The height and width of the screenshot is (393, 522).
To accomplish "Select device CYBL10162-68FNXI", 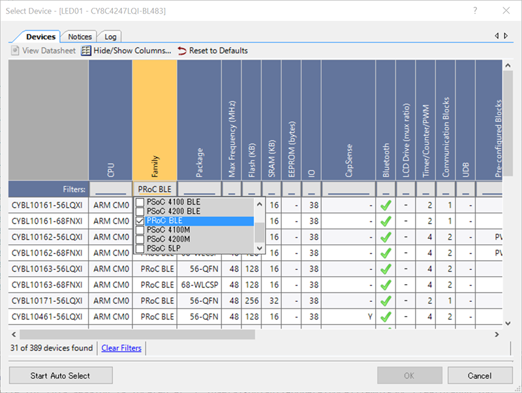I will pos(47,254).
